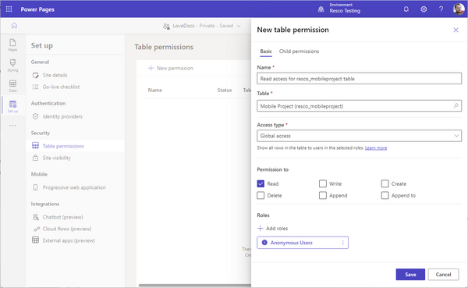This screenshot has width=468, height=288.
Task: Enable the Create permission checkbox
Action: point(385,183)
